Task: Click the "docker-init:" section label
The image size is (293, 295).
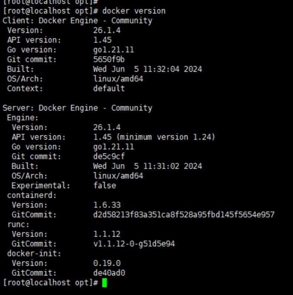Action: pyautogui.click(x=34, y=254)
